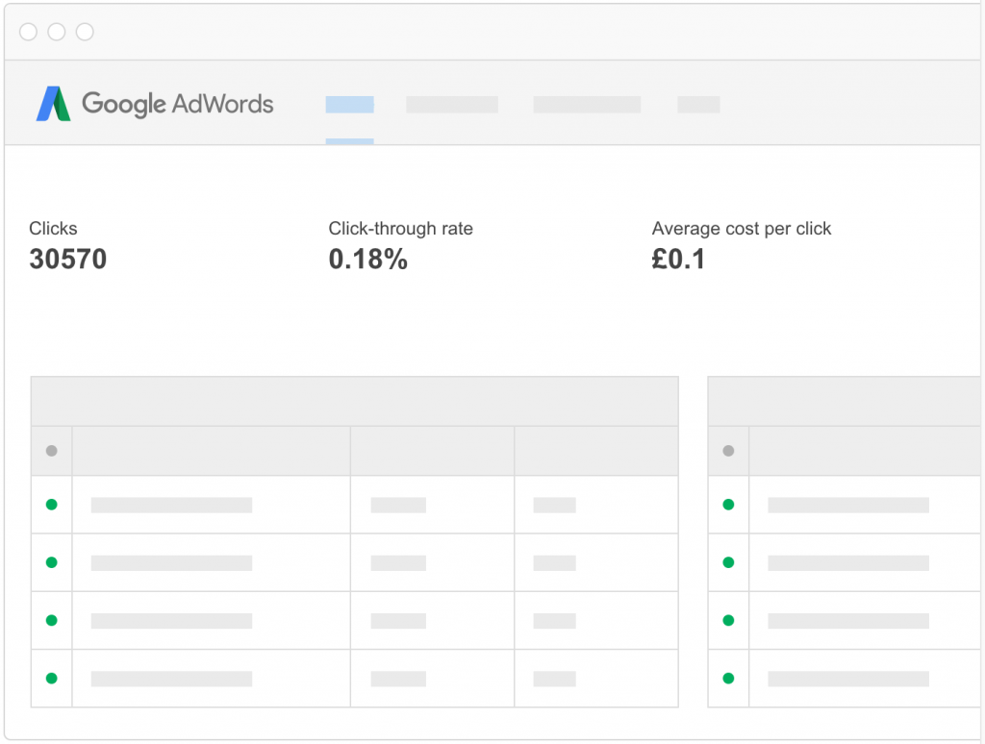Click the Clicks value 30570
Viewport: 985px width, 744px height.
pyautogui.click(x=68, y=260)
